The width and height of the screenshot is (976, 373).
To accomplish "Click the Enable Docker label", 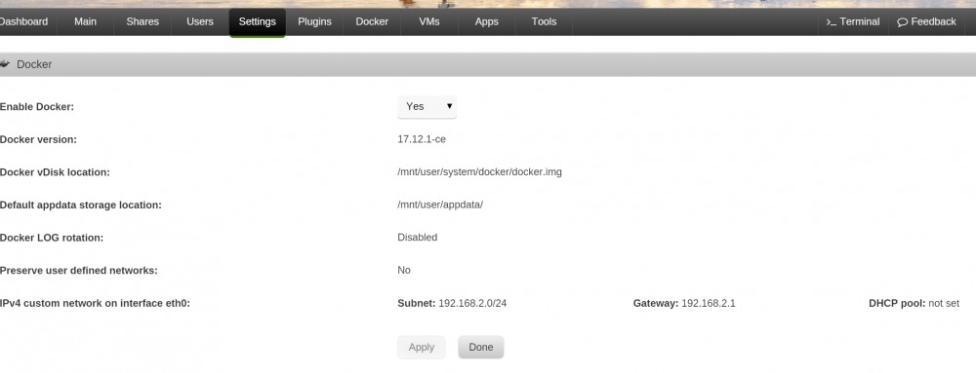I will pos(37,107).
